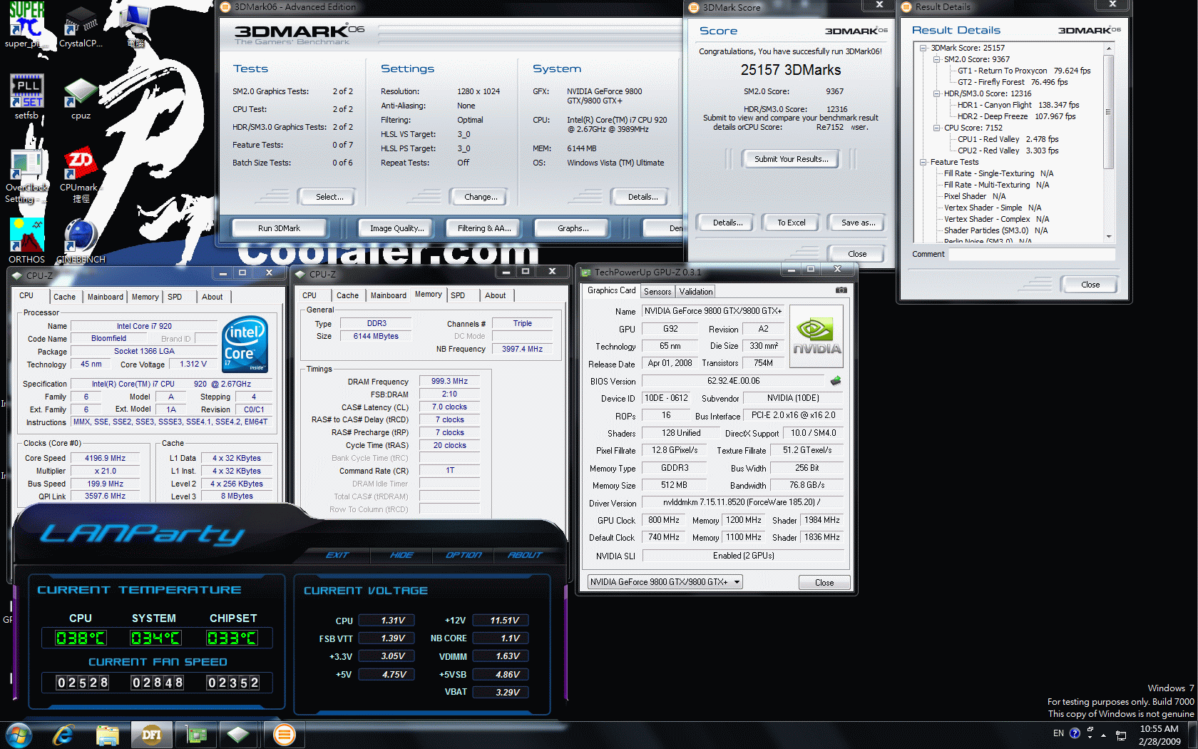This screenshot has width=1198, height=749.
Task: Click EXIT in LANParty monitor
Action: click(337, 555)
